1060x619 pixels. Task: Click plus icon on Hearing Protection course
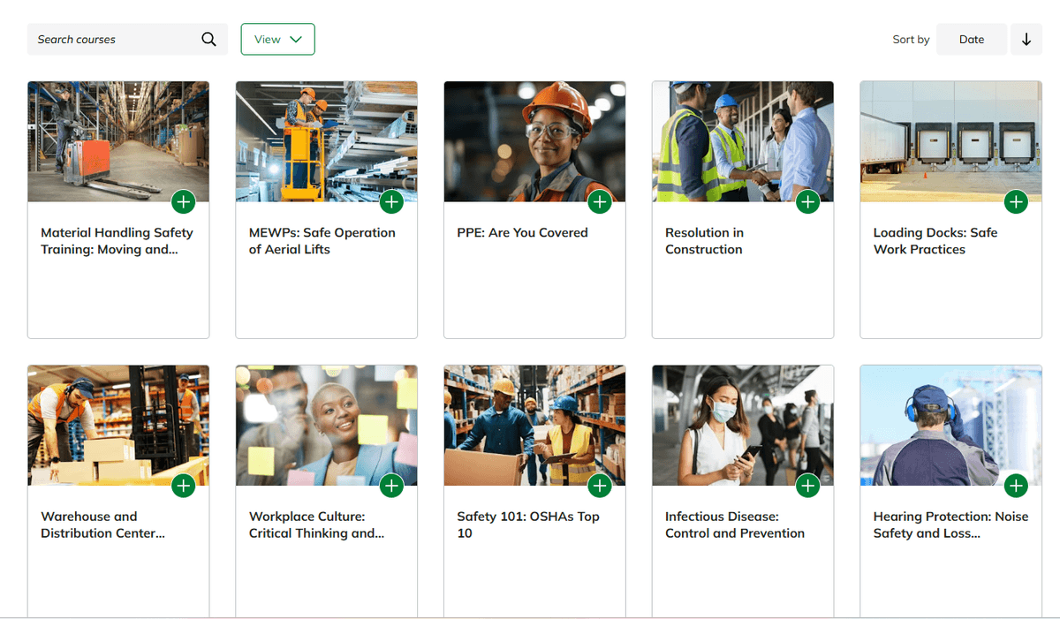(1016, 486)
